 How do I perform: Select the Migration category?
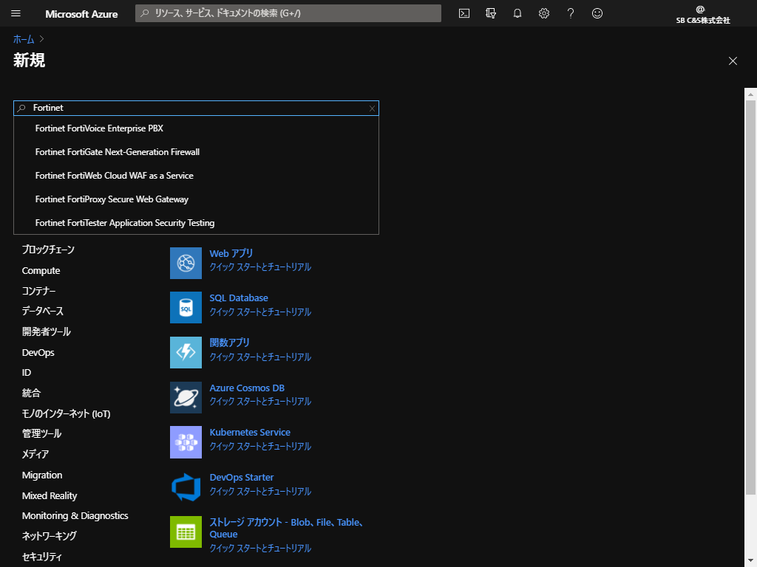42,475
